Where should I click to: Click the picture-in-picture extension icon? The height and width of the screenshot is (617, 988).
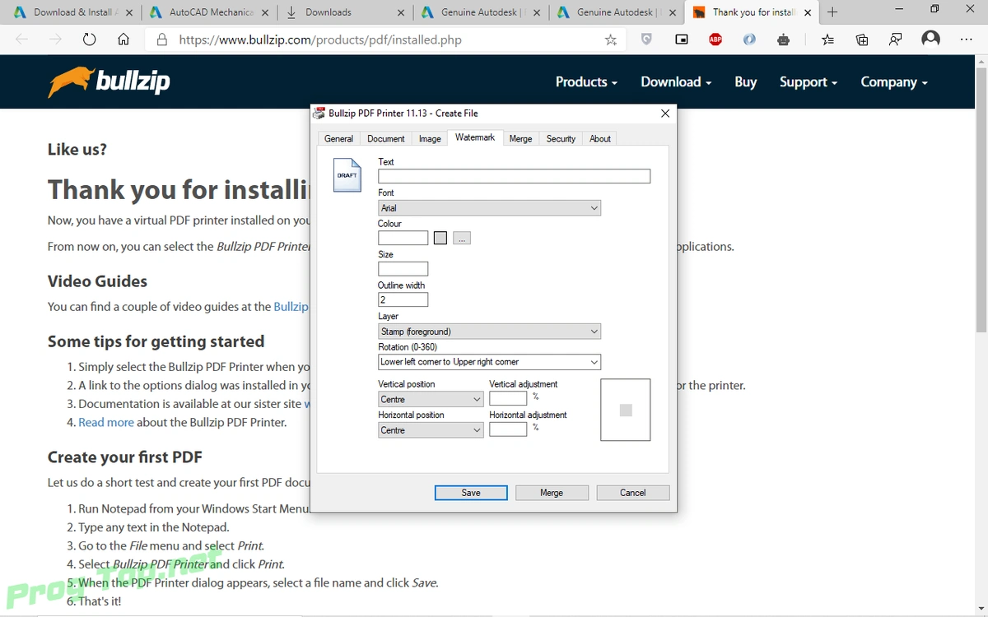682,39
